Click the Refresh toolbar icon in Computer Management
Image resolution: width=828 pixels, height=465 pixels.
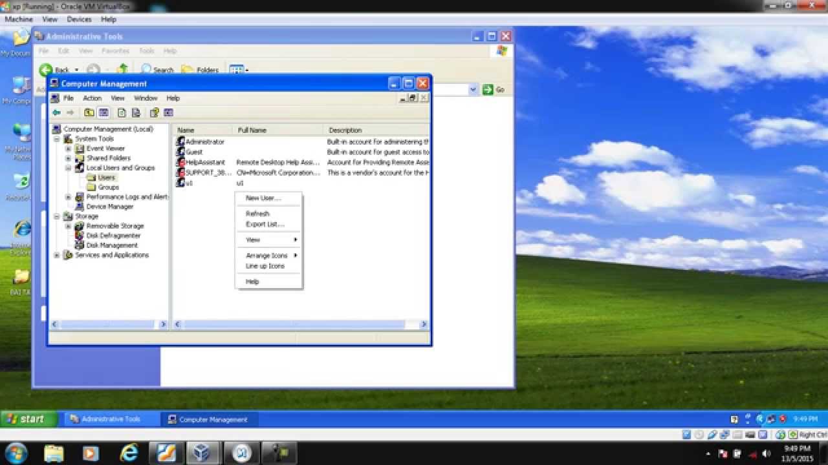[x=122, y=113]
